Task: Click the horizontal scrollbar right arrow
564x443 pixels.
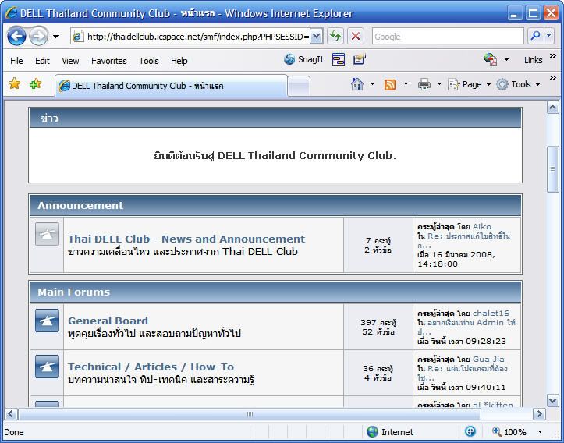Action: pyautogui.click(x=539, y=414)
